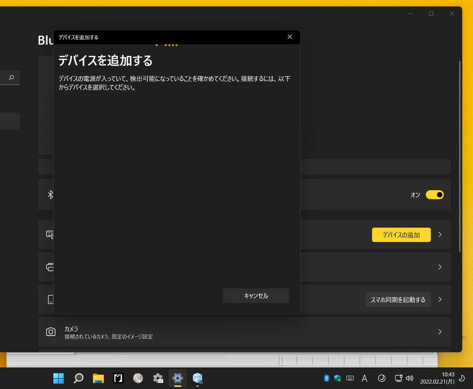
Task: Click the focus assist moon icon
Action: tap(462, 378)
